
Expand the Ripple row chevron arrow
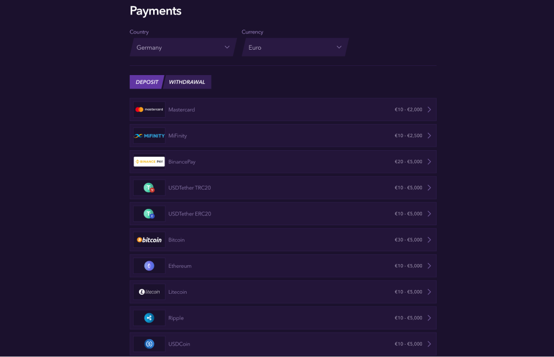(x=429, y=318)
